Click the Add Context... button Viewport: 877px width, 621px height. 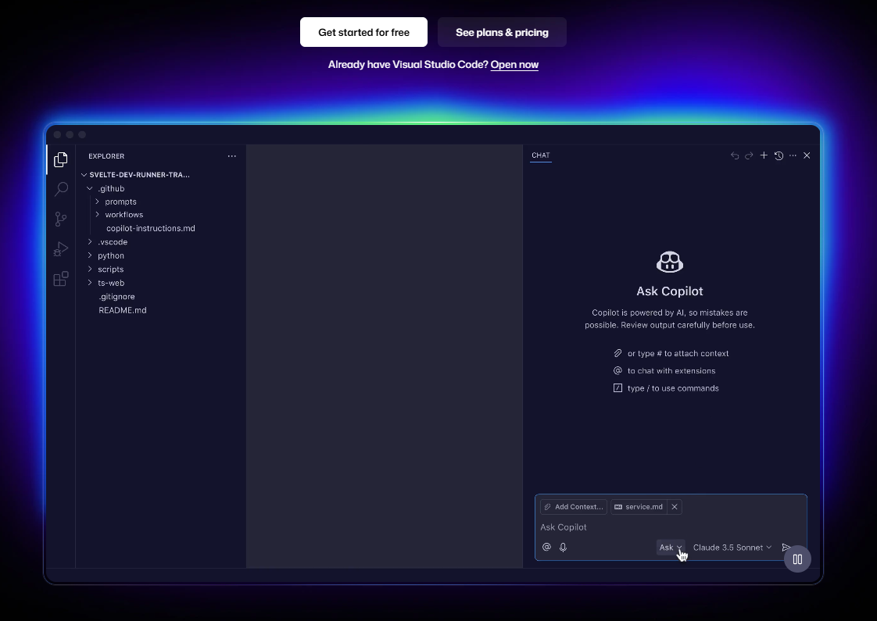tap(573, 507)
